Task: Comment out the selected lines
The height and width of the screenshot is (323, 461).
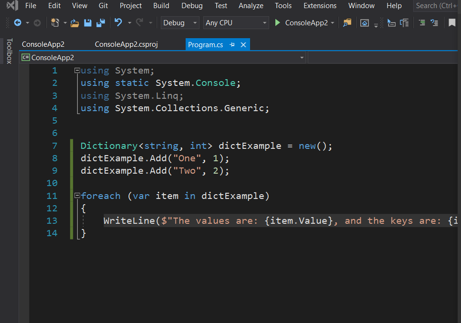Action: click(422, 22)
